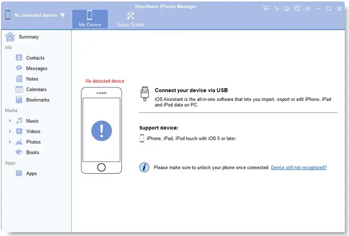Open the Contacts category

[x=35, y=58]
